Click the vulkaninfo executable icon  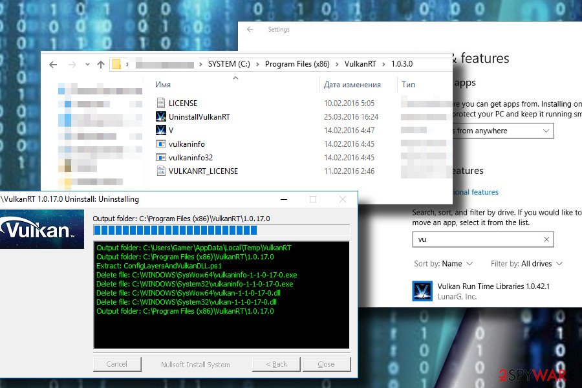tap(161, 144)
